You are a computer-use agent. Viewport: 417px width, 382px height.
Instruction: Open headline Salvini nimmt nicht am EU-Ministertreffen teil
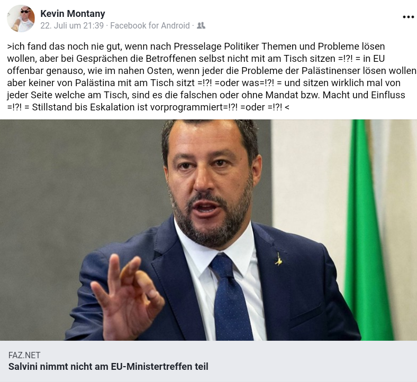[x=108, y=367]
